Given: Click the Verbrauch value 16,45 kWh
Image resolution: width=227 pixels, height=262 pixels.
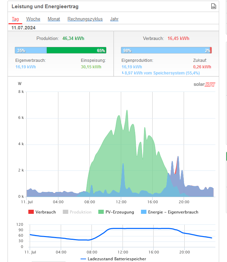Looking at the screenshot, I should click(179, 39).
